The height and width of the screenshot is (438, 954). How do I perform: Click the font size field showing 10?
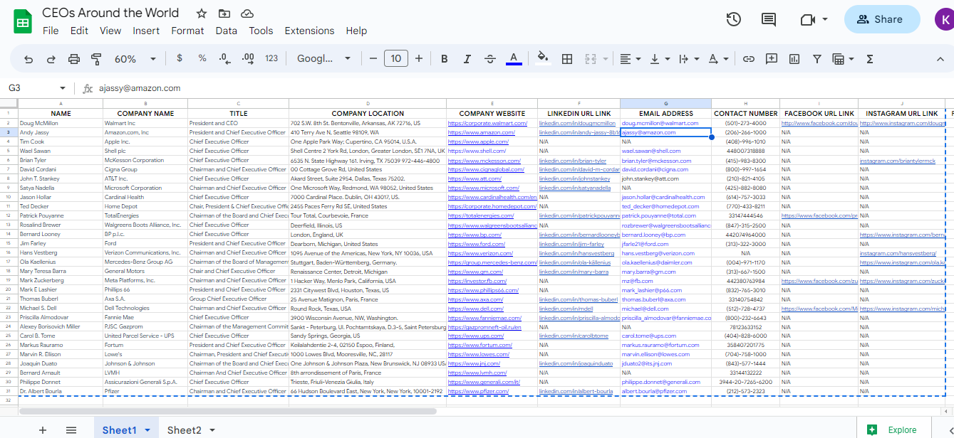click(396, 59)
